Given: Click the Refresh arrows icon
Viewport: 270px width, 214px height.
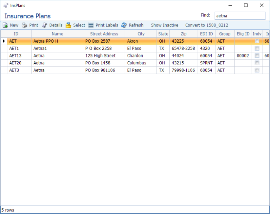Looking at the screenshot, I should pos(124,25).
